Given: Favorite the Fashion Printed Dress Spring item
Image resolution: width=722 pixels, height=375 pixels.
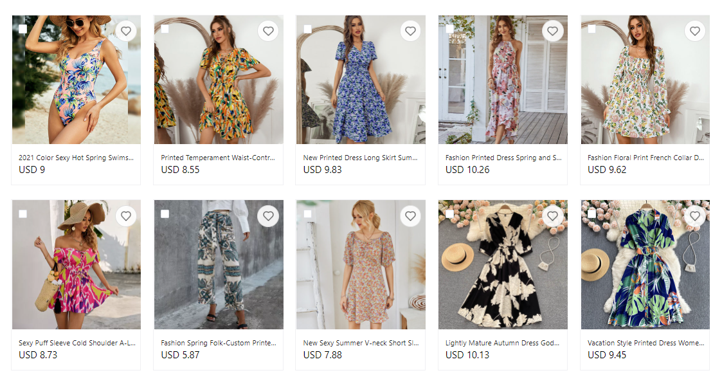Looking at the screenshot, I should pos(552,31).
